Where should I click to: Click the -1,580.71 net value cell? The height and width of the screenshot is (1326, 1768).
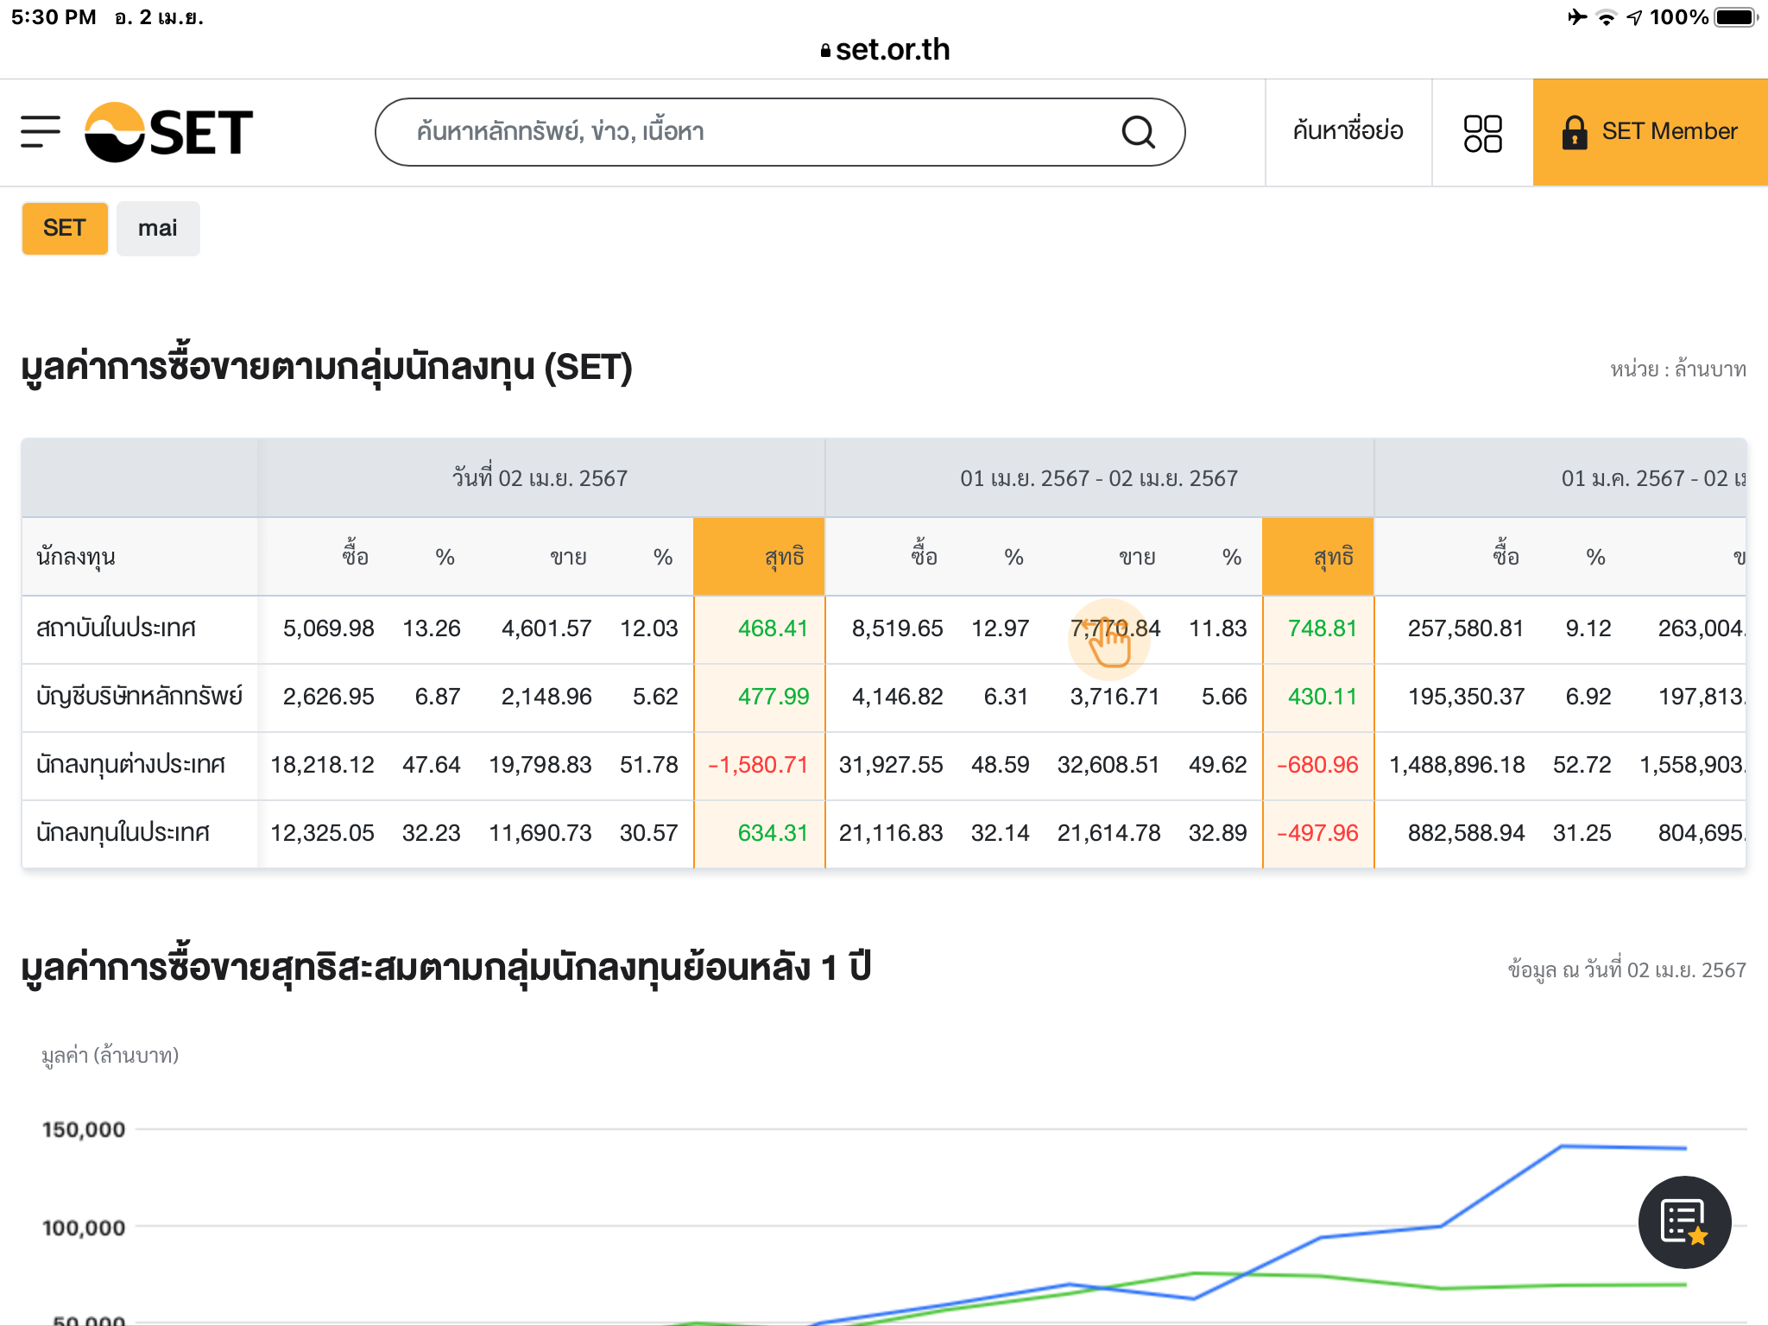pyautogui.click(x=758, y=765)
